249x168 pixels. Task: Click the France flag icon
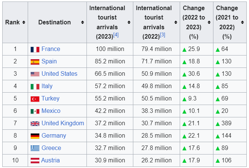[x=35, y=49]
